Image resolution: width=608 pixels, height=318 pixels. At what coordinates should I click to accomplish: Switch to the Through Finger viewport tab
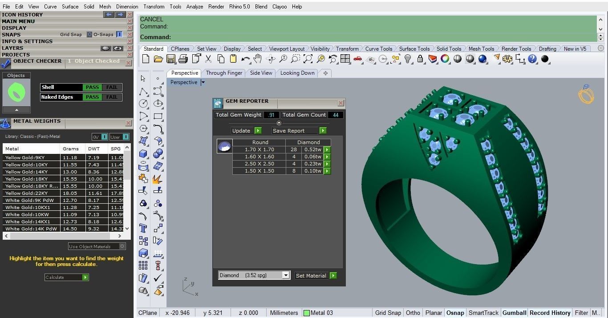pos(224,73)
